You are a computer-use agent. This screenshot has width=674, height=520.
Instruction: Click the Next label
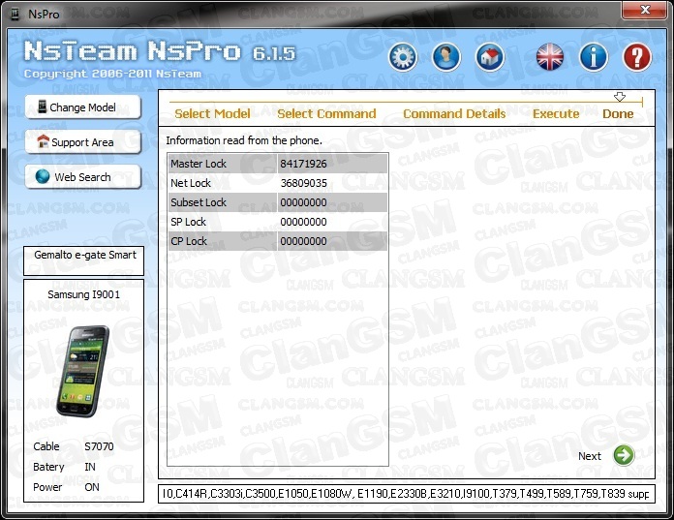pos(590,456)
